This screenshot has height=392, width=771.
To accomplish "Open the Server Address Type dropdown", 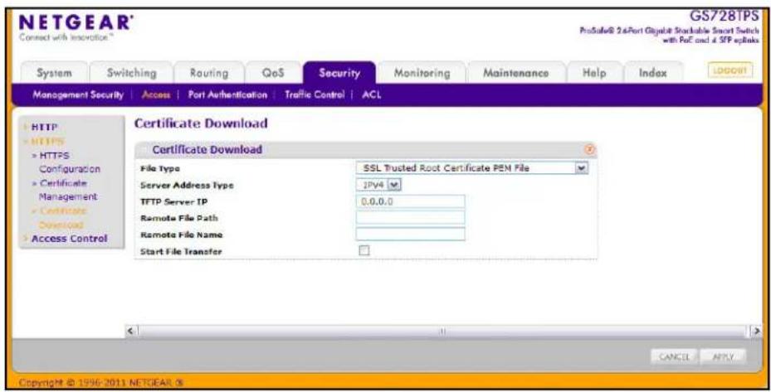I will tap(379, 185).
